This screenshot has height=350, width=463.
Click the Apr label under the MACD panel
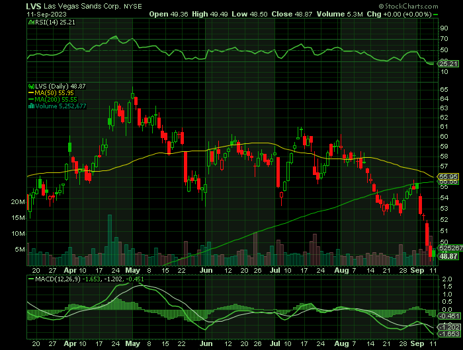[x=70, y=344]
